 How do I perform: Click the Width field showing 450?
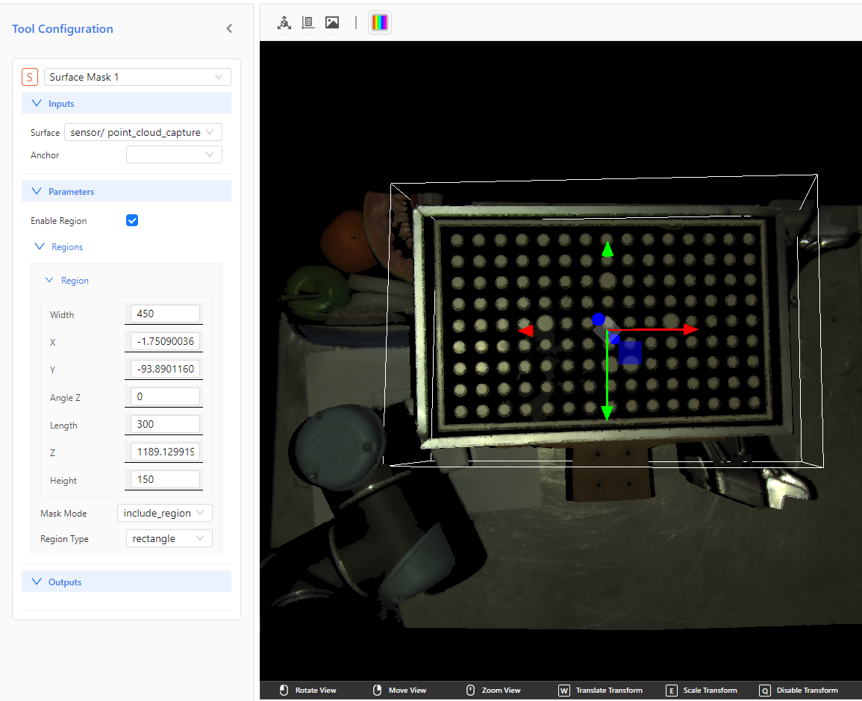click(165, 314)
